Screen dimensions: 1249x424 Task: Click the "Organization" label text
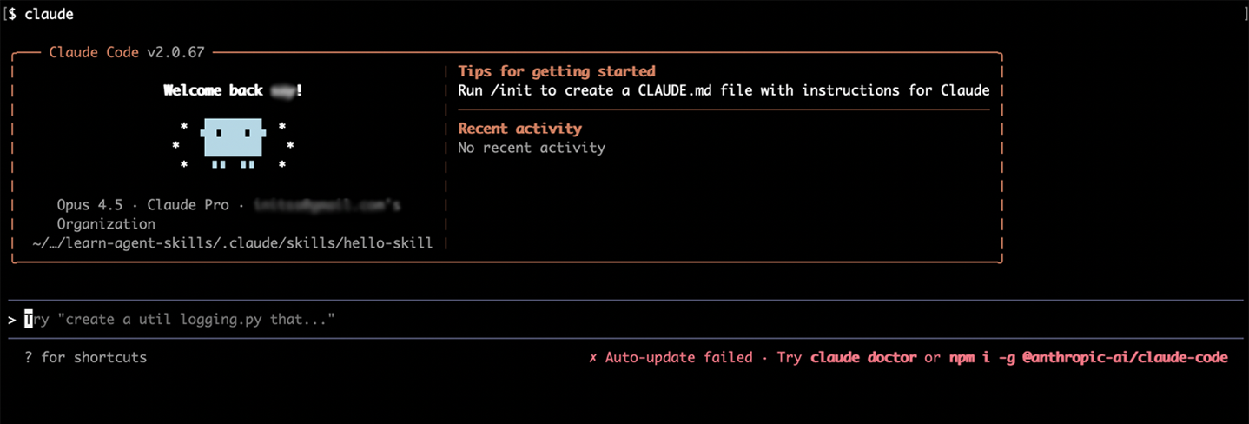tap(106, 224)
